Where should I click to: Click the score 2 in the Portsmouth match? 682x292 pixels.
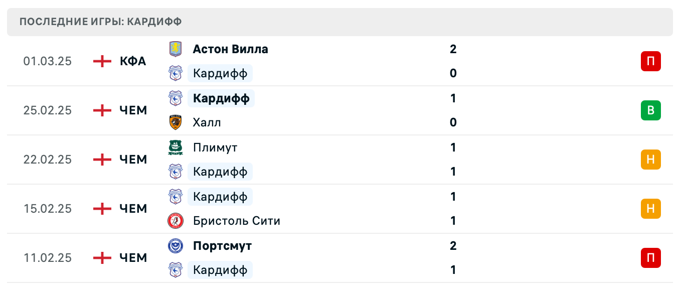(453, 245)
